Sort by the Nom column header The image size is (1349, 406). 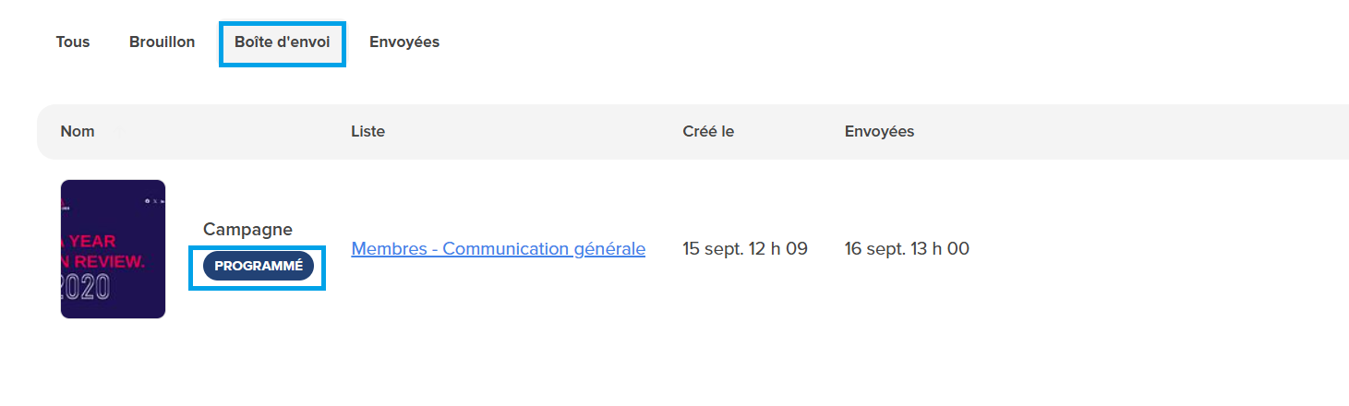click(x=78, y=132)
